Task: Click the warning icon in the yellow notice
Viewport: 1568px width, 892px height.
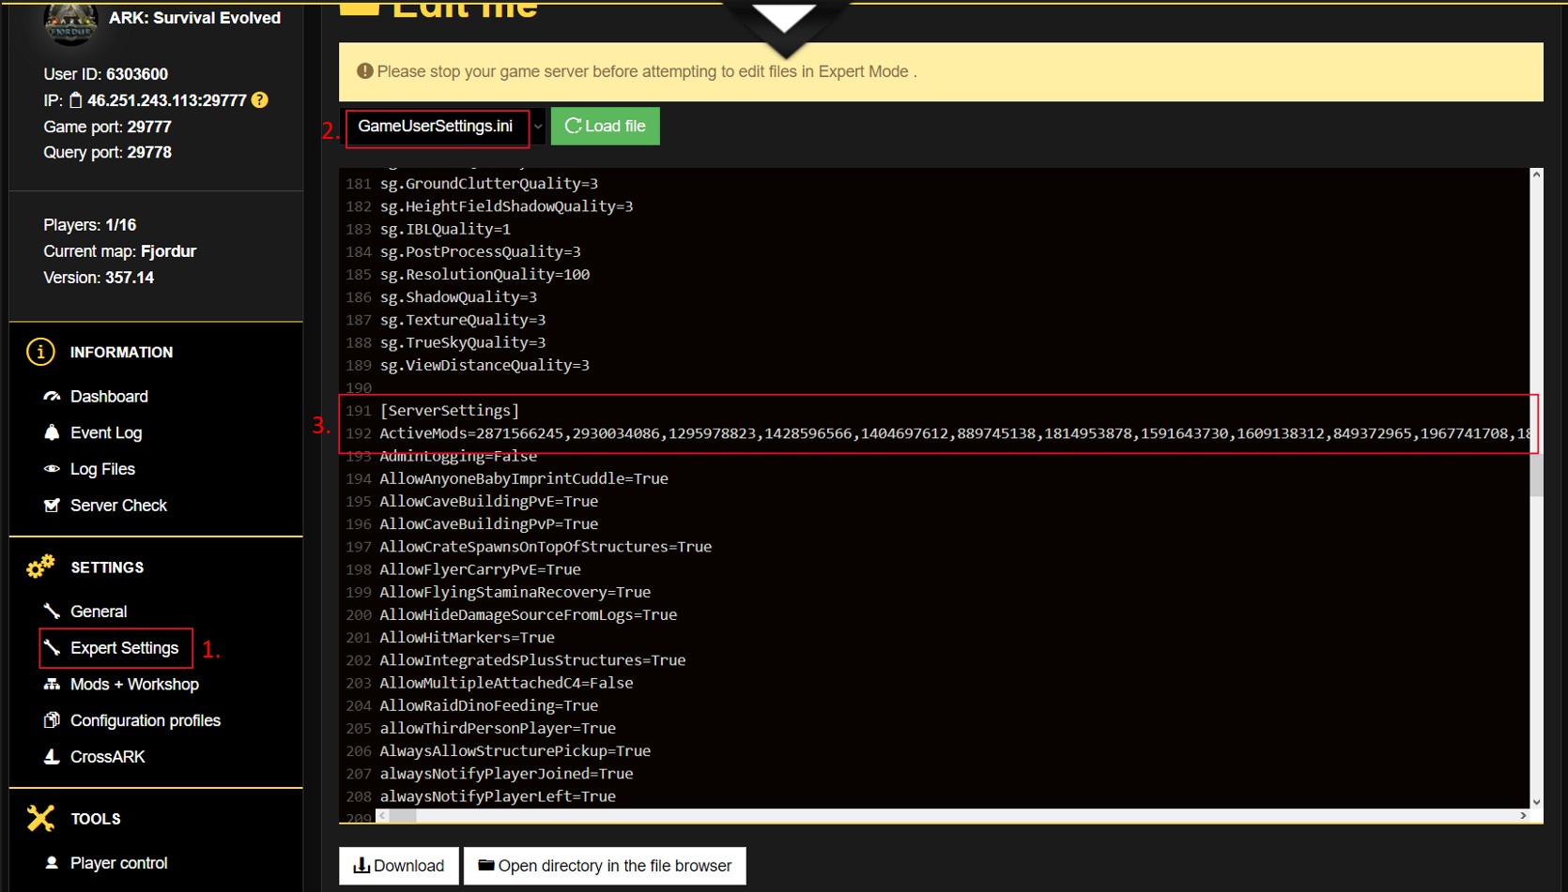Action: click(x=365, y=71)
